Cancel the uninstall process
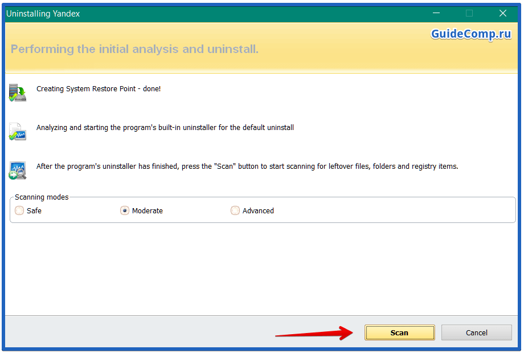524x353 pixels. point(476,332)
